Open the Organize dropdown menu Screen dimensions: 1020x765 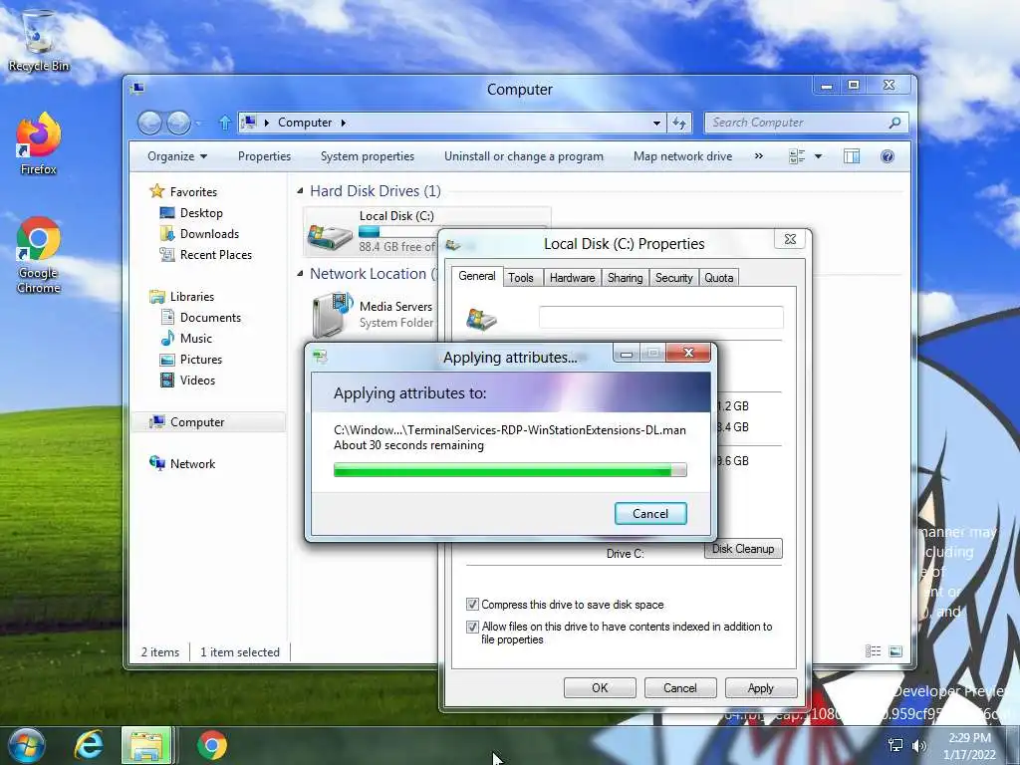(x=177, y=156)
